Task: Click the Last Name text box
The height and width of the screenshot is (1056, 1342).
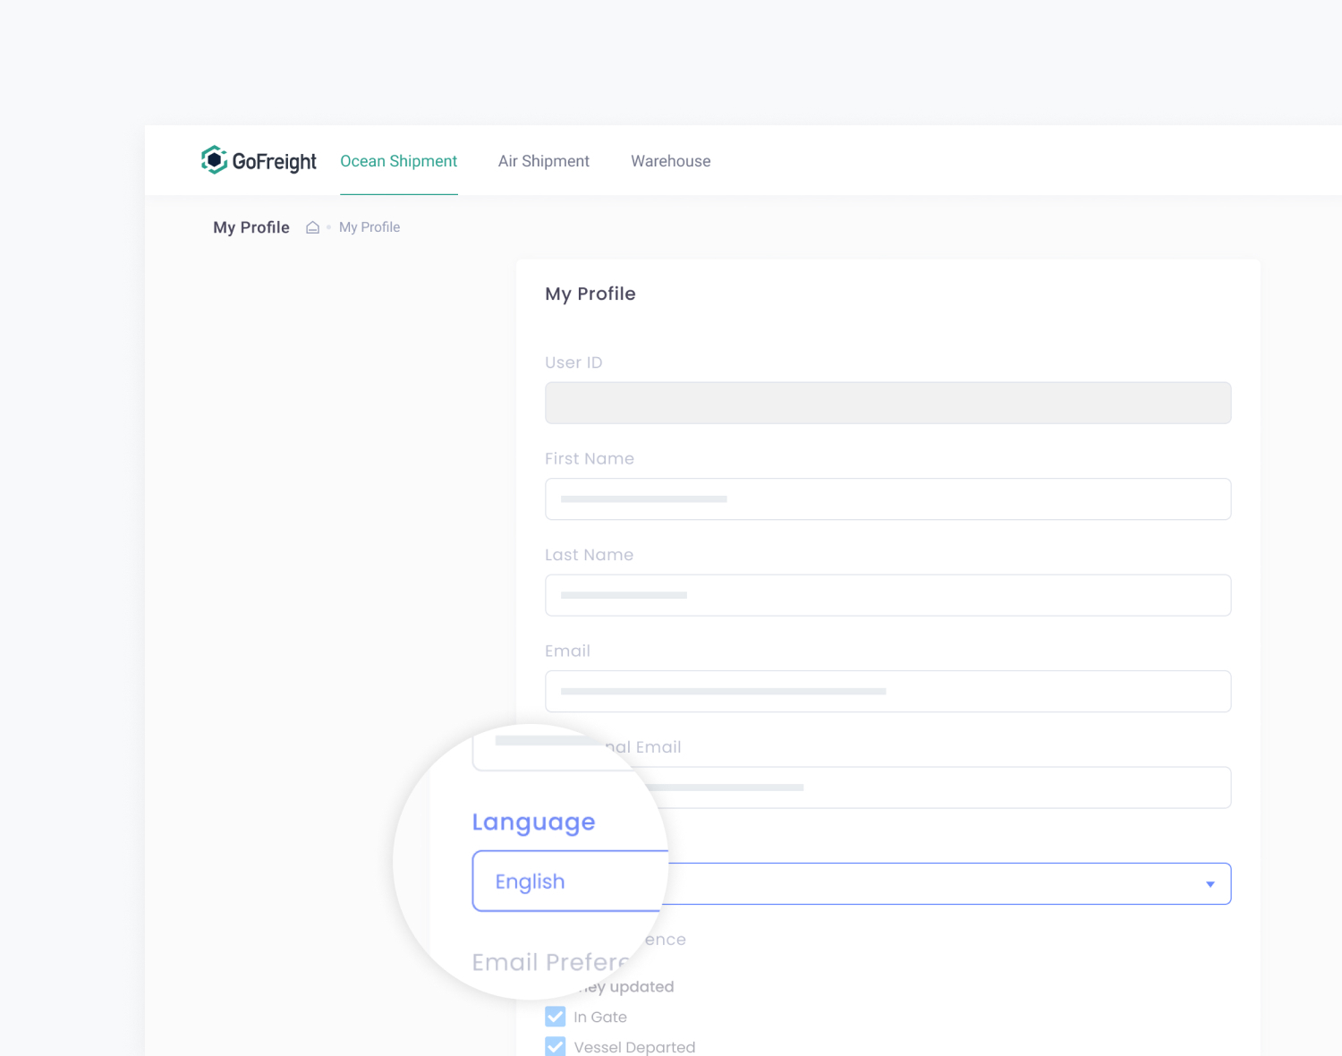Action: (x=888, y=595)
